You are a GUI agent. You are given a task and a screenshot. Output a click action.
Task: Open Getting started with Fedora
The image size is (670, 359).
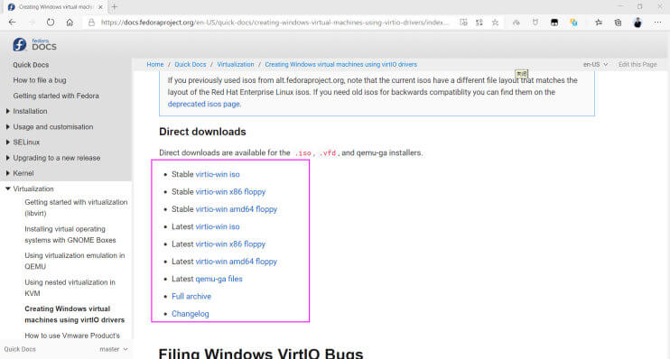[x=56, y=96]
